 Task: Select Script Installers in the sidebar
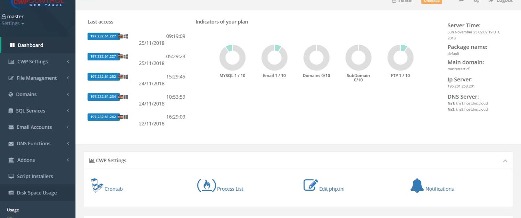[38, 176]
